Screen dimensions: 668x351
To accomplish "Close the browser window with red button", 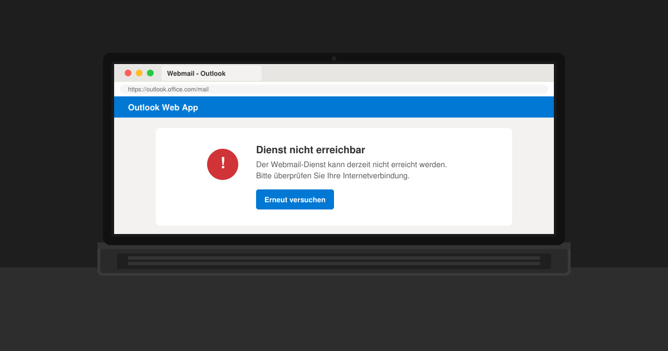I will click(x=128, y=73).
